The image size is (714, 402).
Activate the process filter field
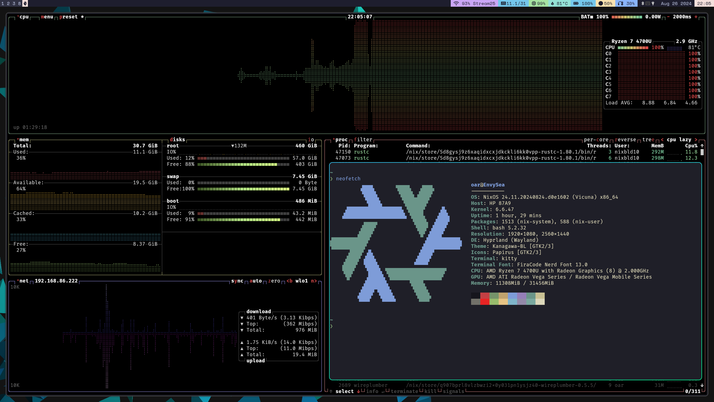[x=363, y=140]
